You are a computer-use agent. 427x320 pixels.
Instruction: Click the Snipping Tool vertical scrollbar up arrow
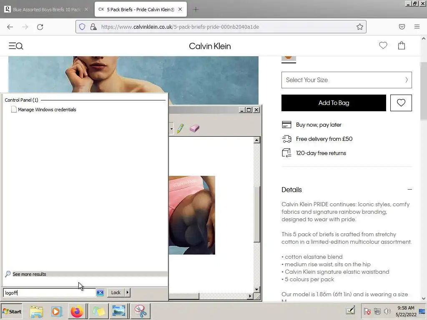click(256, 140)
